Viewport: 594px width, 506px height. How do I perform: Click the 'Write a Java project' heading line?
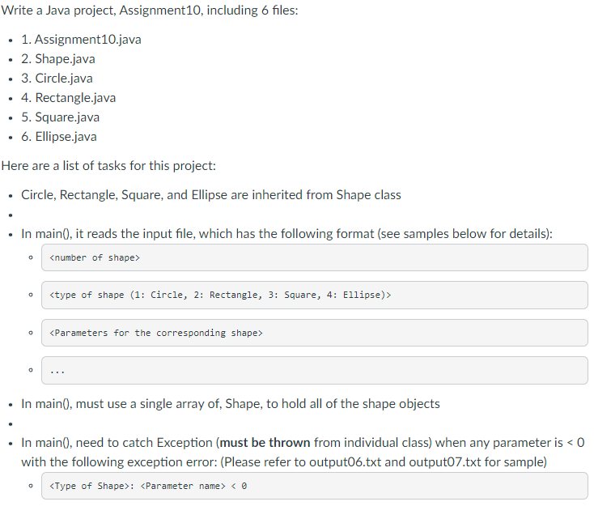[x=150, y=11]
